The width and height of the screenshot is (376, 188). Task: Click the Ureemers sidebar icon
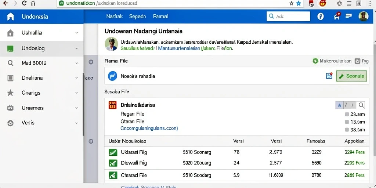pyautogui.click(x=10, y=108)
